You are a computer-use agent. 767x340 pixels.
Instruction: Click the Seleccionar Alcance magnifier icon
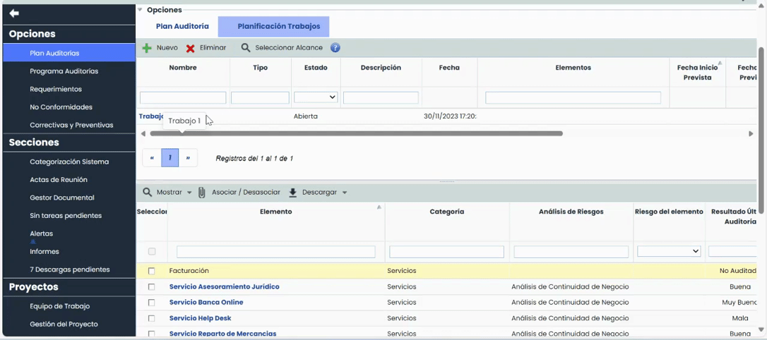[246, 48]
